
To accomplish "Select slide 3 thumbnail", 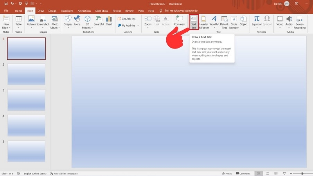I will click(26, 100).
